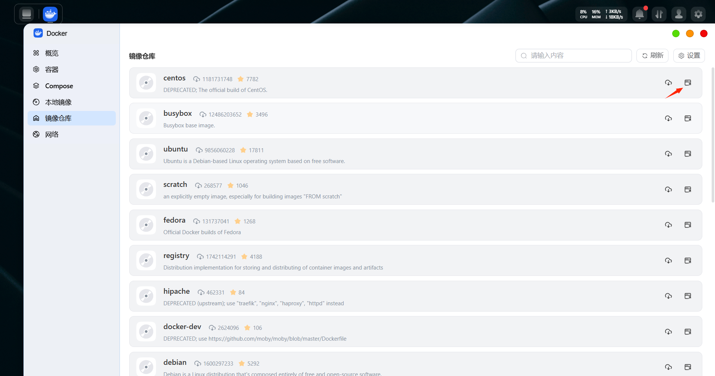Click the scratch image name
The width and height of the screenshot is (715, 376).
(175, 185)
